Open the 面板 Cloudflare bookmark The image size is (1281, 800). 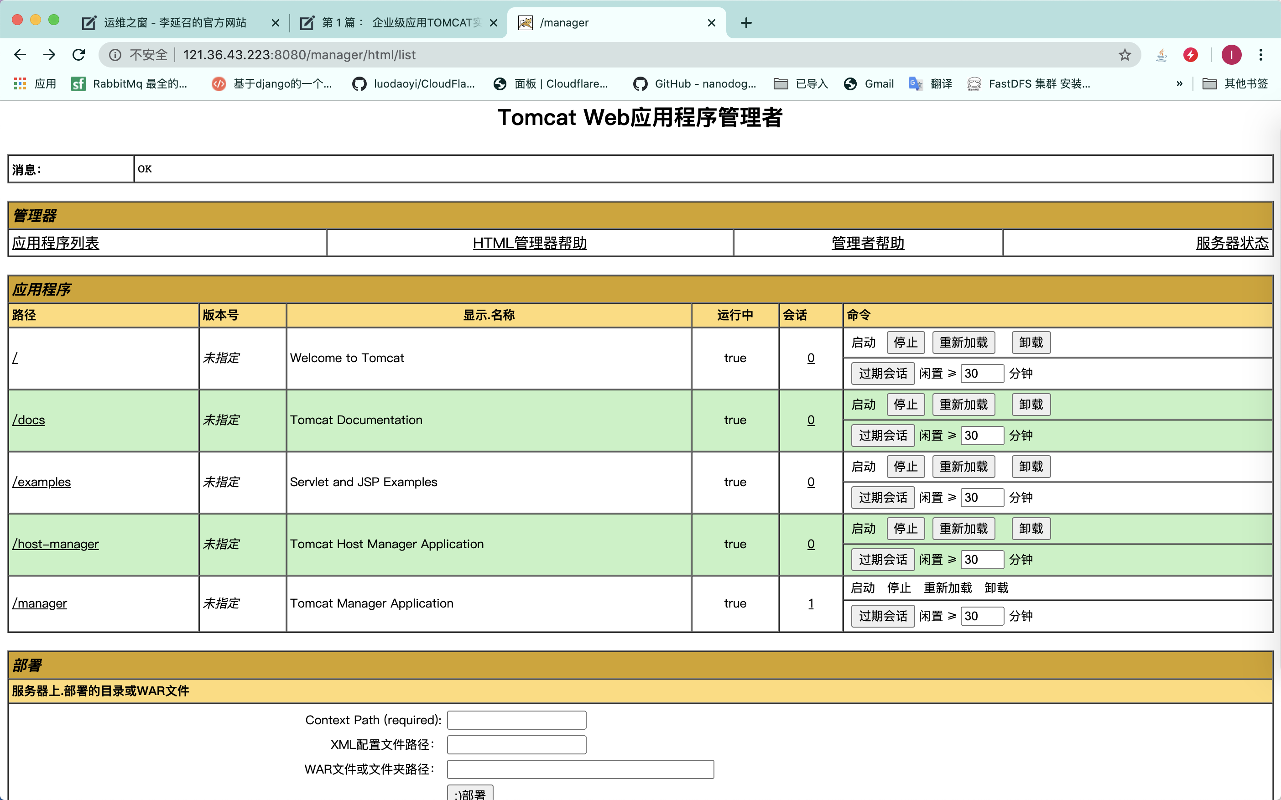pyautogui.click(x=550, y=83)
